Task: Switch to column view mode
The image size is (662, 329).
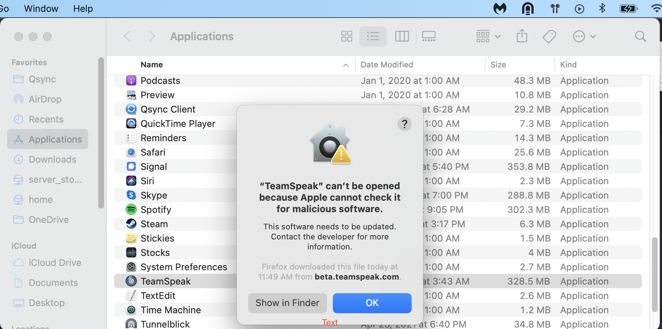Action: pyautogui.click(x=402, y=36)
